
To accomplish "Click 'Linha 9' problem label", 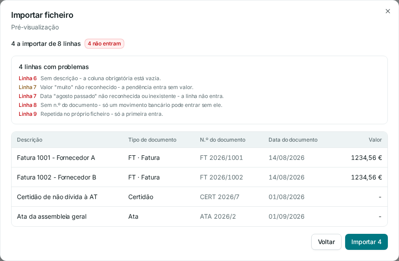I will point(28,114).
